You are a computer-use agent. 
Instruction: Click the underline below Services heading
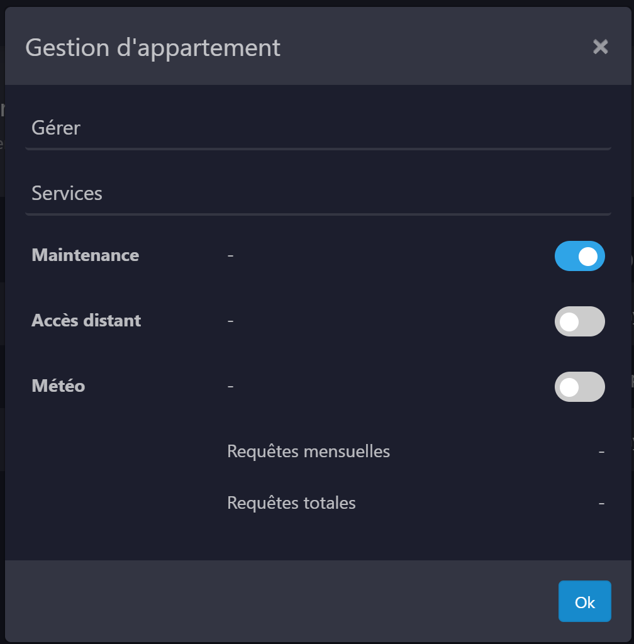(318, 214)
